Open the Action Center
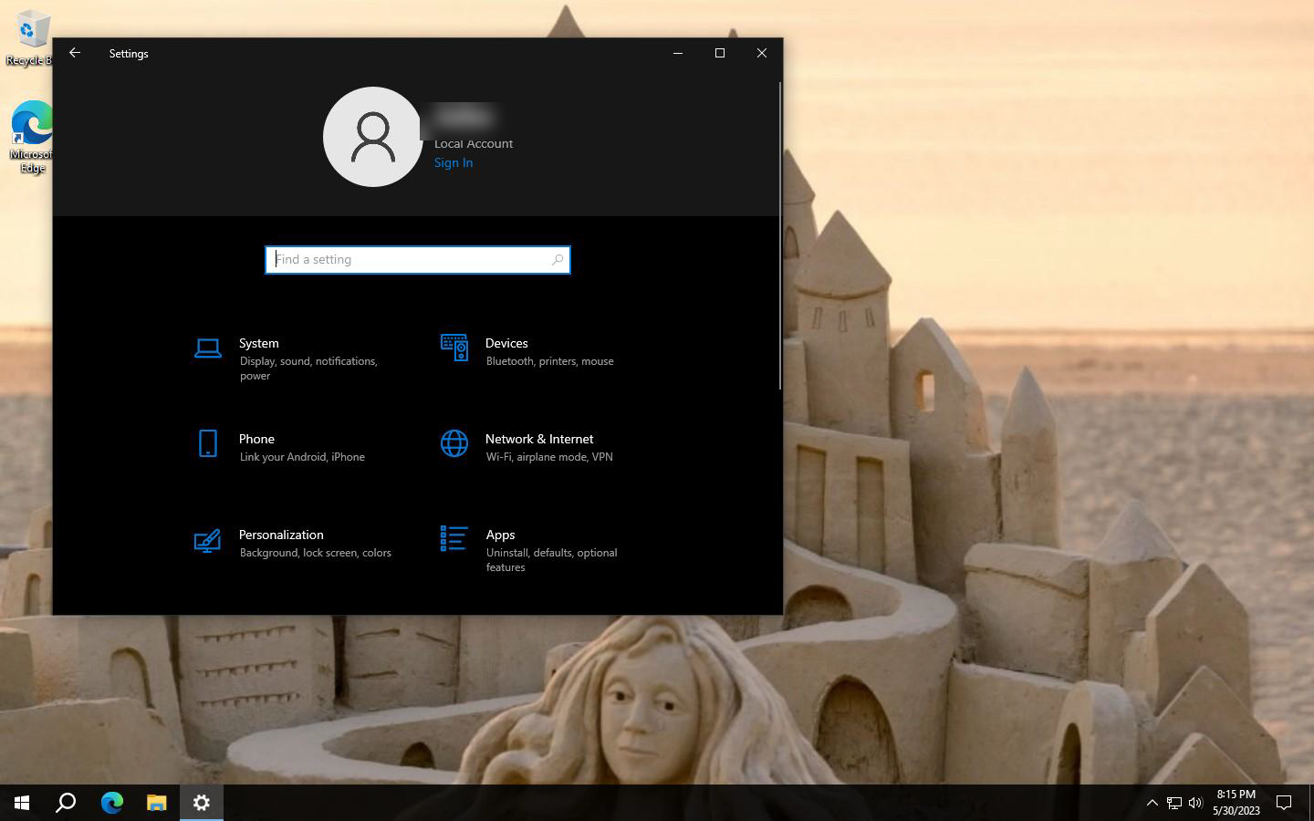Screen dimensions: 1314x821 pyautogui.click(x=1284, y=803)
